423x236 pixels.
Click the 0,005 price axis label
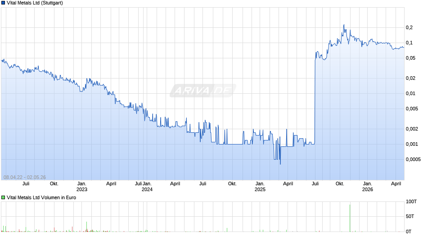coord(412,109)
